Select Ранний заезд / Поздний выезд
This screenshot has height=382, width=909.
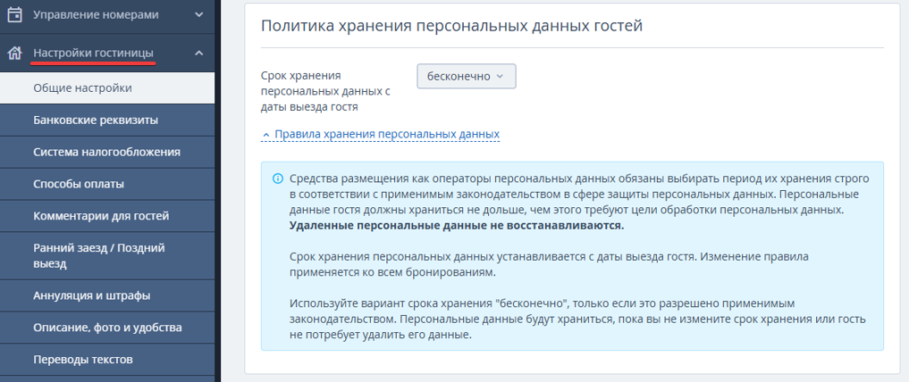click(107, 256)
